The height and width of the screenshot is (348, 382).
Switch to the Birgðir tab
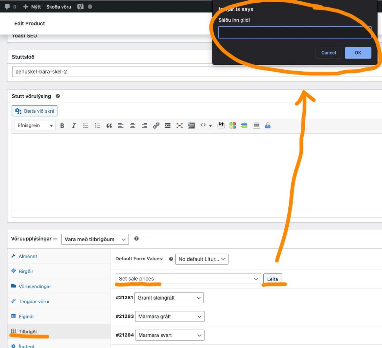click(x=26, y=272)
